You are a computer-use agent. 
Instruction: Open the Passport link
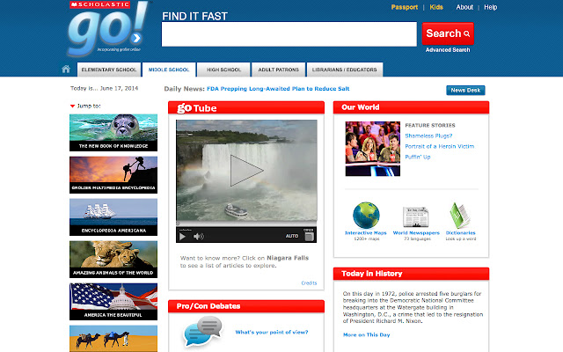tap(405, 7)
